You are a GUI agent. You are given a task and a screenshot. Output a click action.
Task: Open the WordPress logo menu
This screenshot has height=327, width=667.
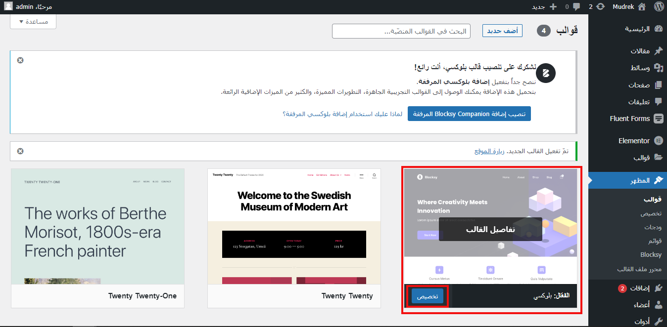pos(658,7)
